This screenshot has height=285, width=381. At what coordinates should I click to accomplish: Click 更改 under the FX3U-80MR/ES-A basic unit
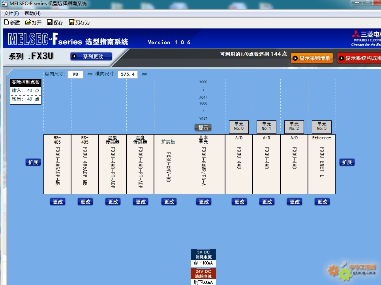tap(204, 202)
